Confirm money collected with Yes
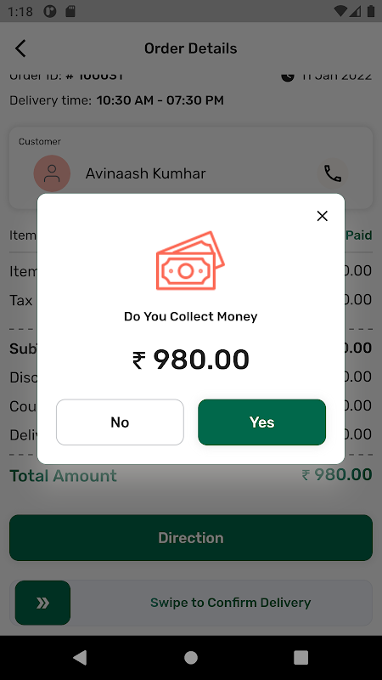This screenshot has width=382, height=680. tap(261, 422)
